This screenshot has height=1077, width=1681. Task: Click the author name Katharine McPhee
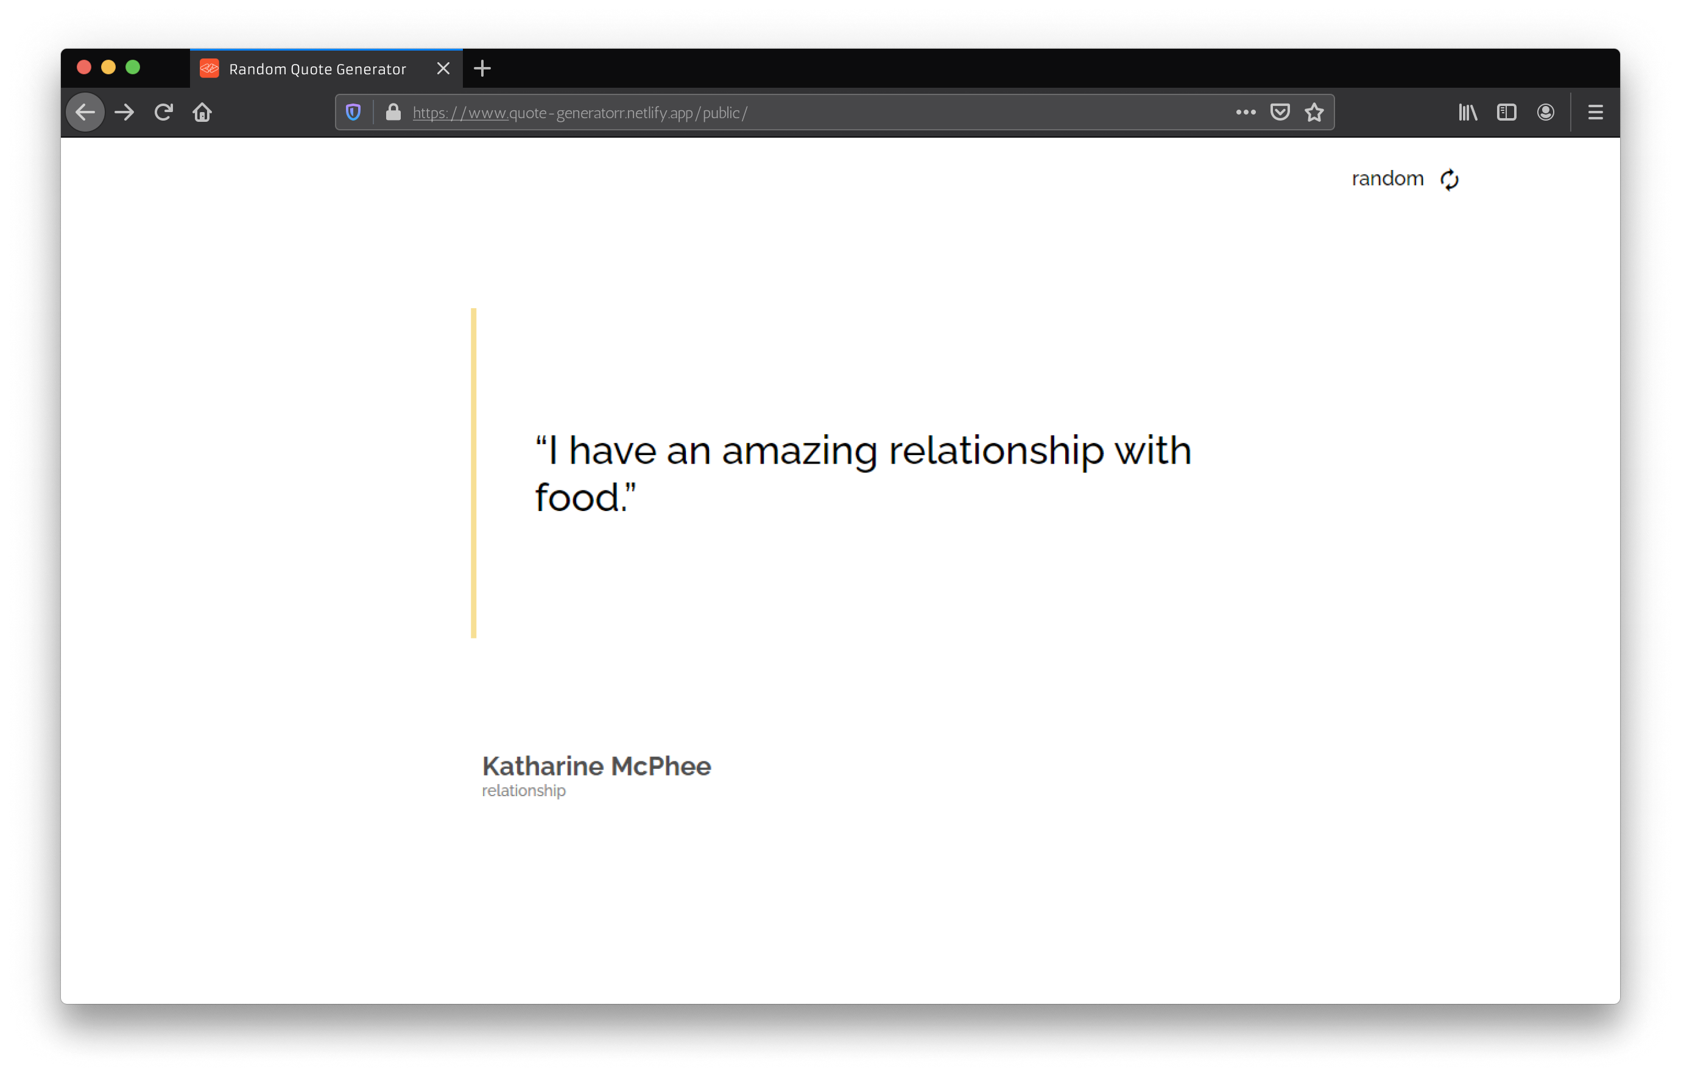pyautogui.click(x=596, y=766)
